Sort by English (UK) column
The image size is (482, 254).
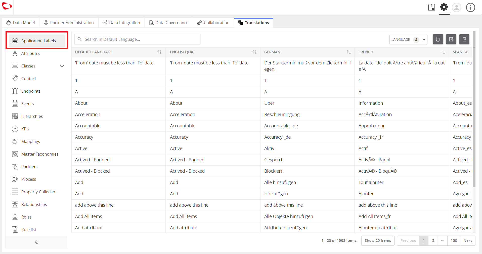pyautogui.click(x=254, y=52)
